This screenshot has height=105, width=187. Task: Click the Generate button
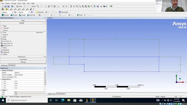click(x=40, y=12)
